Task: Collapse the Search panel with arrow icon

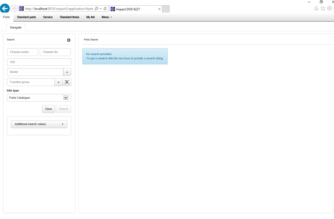Action: (x=69, y=40)
